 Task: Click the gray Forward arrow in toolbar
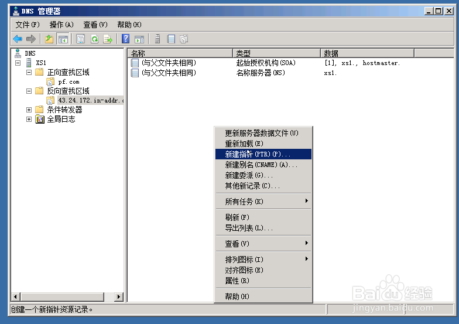30,39
